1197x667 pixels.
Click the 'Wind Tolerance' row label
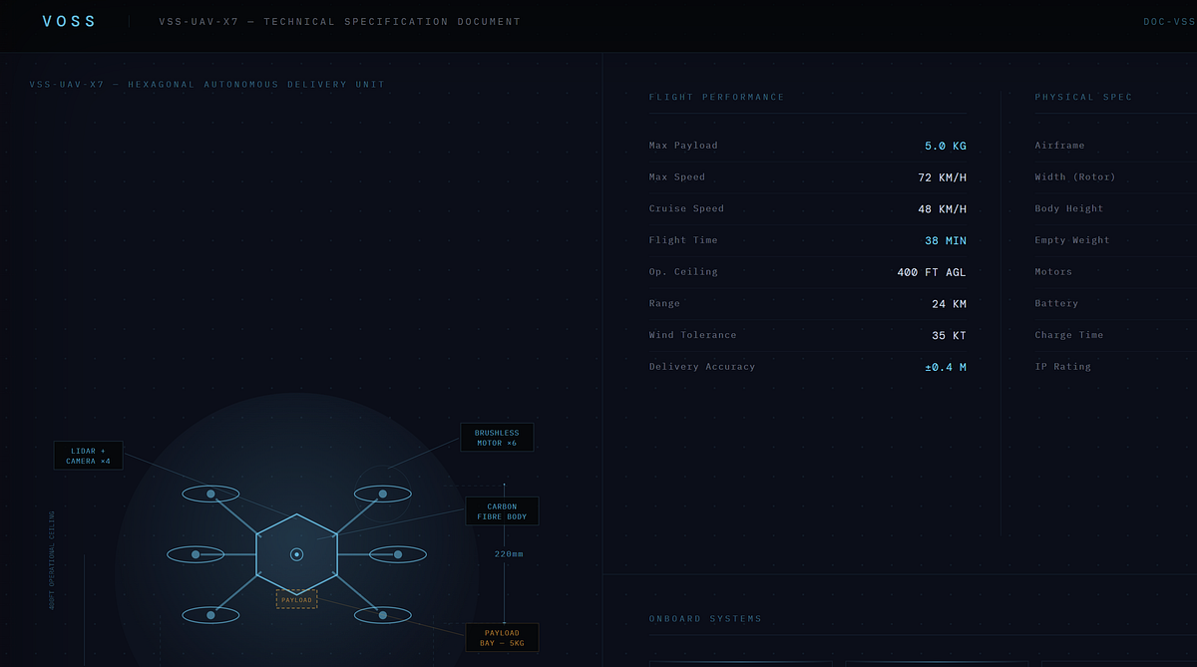pos(692,335)
